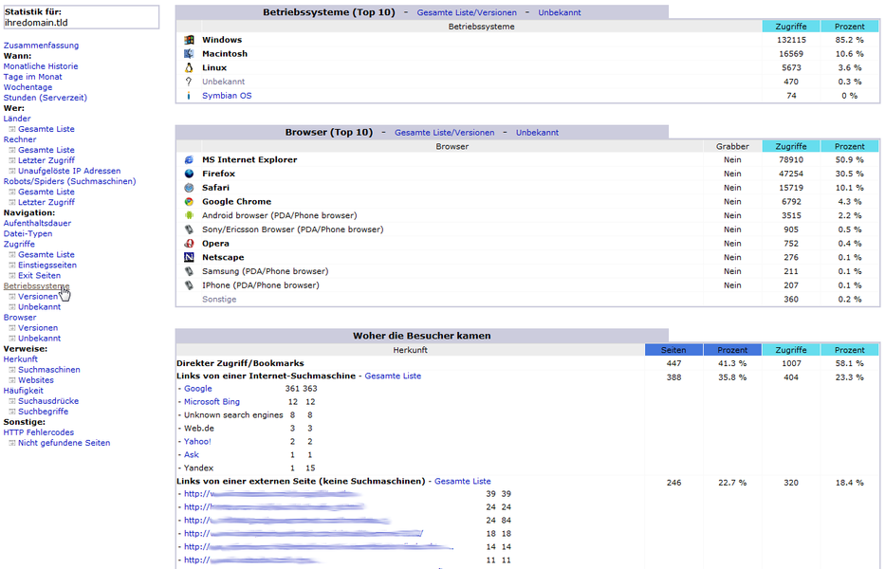Open the Rechner section

click(20, 139)
